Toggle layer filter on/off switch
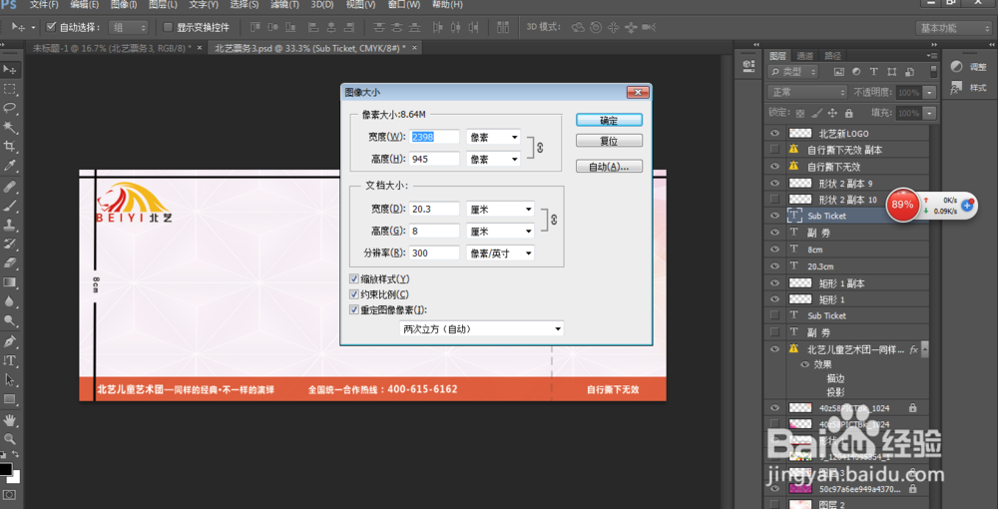This screenshot has height=509, width=998. coord(933,72)
